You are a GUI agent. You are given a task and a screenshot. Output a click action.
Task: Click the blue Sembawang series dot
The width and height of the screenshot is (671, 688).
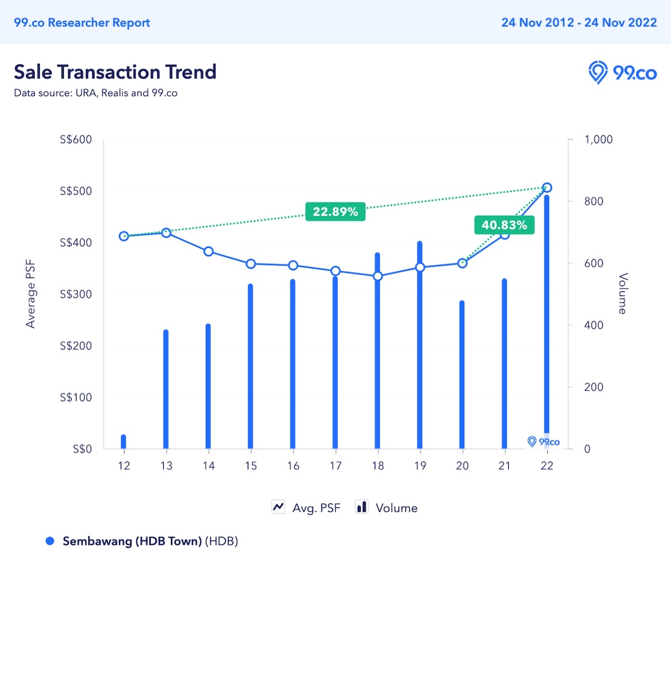point(50,541)
